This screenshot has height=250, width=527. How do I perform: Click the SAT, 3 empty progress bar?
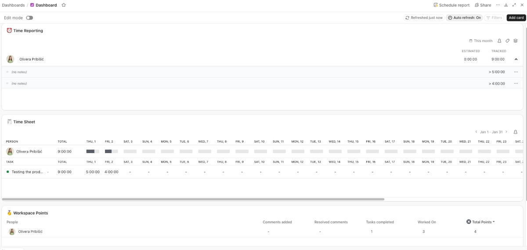[x=130, y=151]
